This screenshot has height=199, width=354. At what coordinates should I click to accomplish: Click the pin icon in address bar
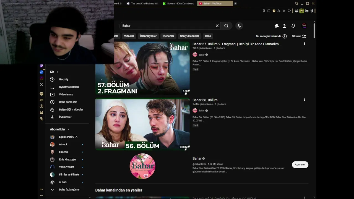point(264,11)
